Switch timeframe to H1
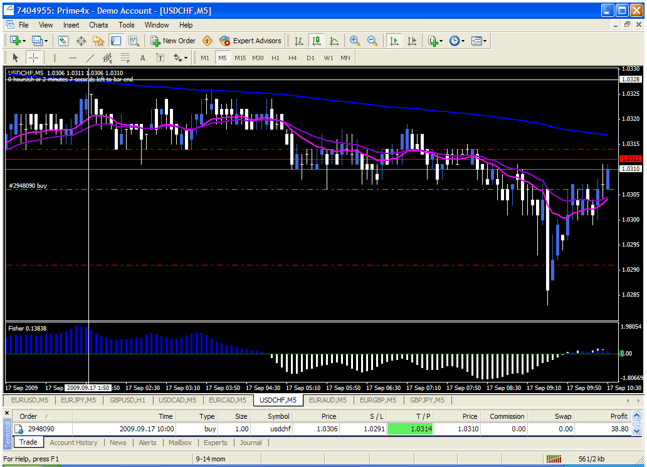647x467 pixels. [x=276, y=58]
